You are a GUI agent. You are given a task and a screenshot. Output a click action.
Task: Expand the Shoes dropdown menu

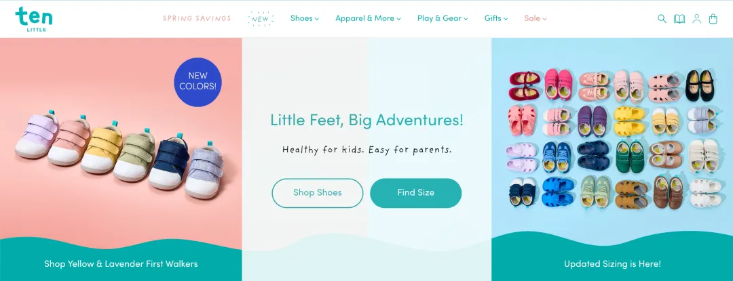point(304,18)
